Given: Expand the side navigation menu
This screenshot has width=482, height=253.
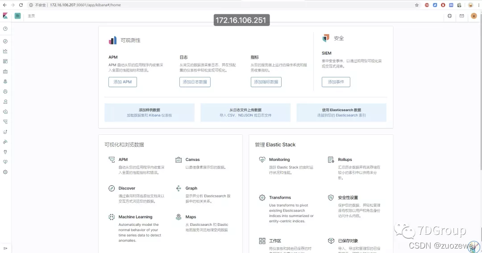Looking at the screenshot, I should coord(5,249).
